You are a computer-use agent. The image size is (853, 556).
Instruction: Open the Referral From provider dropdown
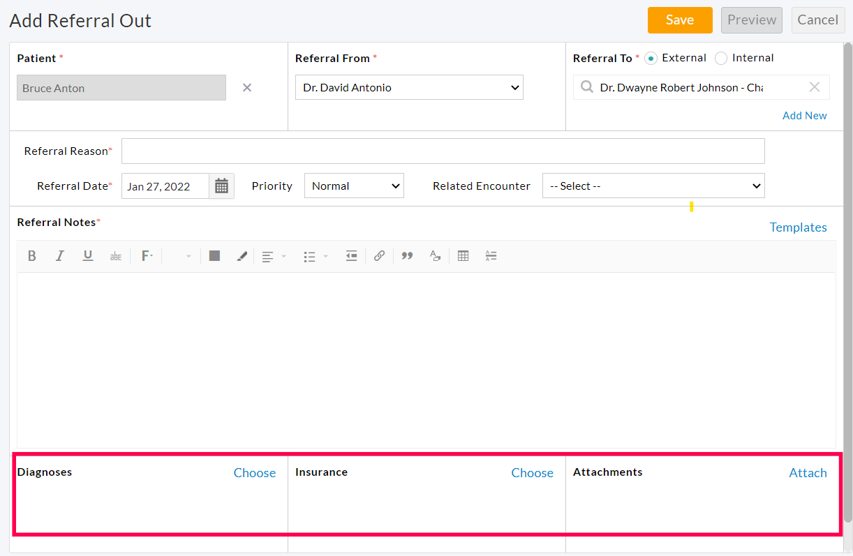click(409, 87)
